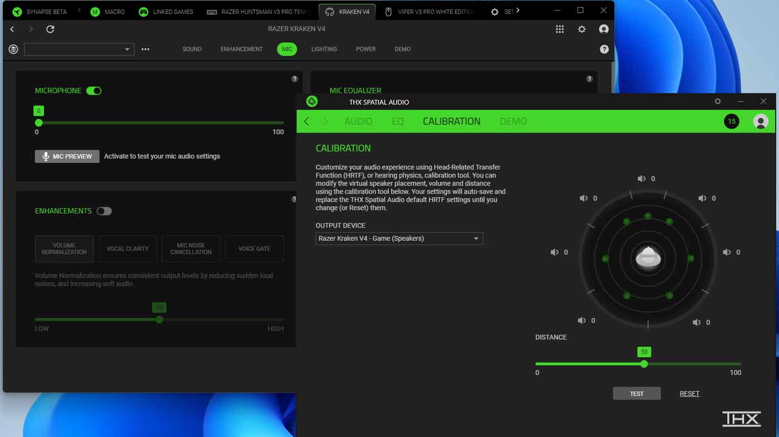
Task: Click the microphone volume slider handle
Action: point(38,123)
